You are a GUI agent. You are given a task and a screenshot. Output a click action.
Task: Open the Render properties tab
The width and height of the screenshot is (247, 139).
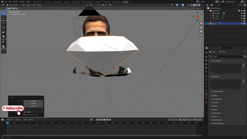coord(206,57)
